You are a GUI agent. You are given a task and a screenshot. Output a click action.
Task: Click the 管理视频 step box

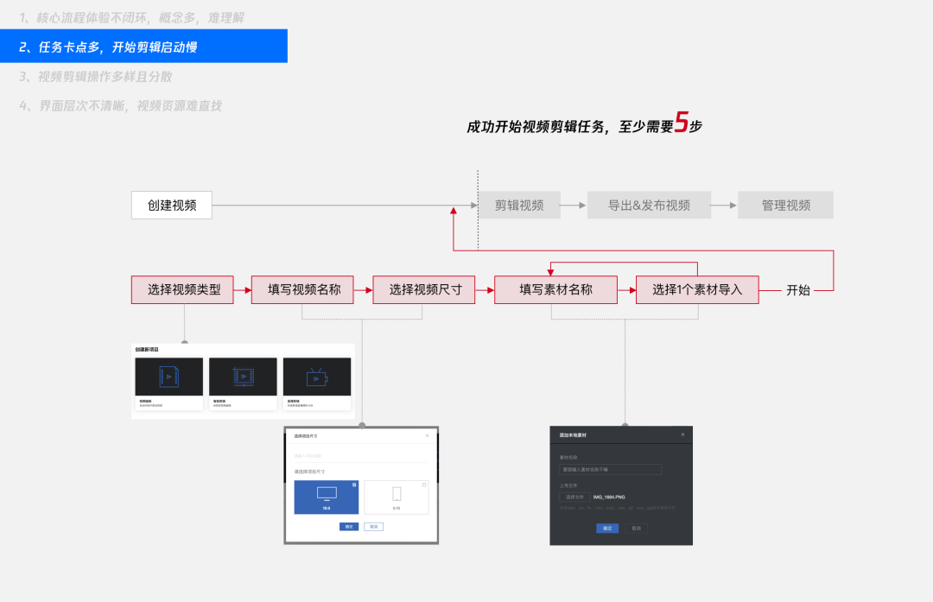coord(785,206)
